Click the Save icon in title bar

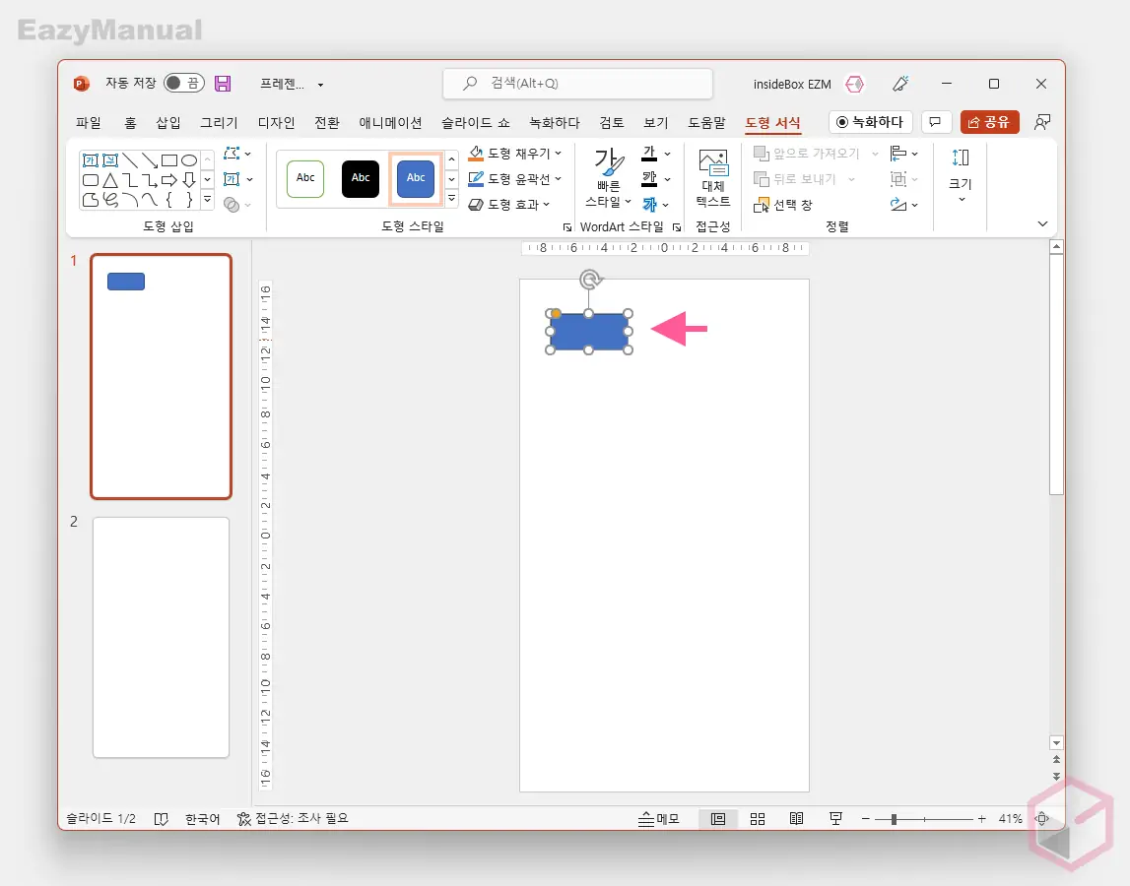(223, 84)
